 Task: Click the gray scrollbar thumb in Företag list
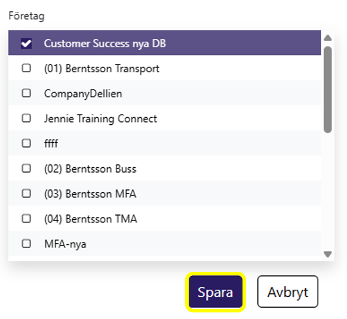click(x=327, y=90)
